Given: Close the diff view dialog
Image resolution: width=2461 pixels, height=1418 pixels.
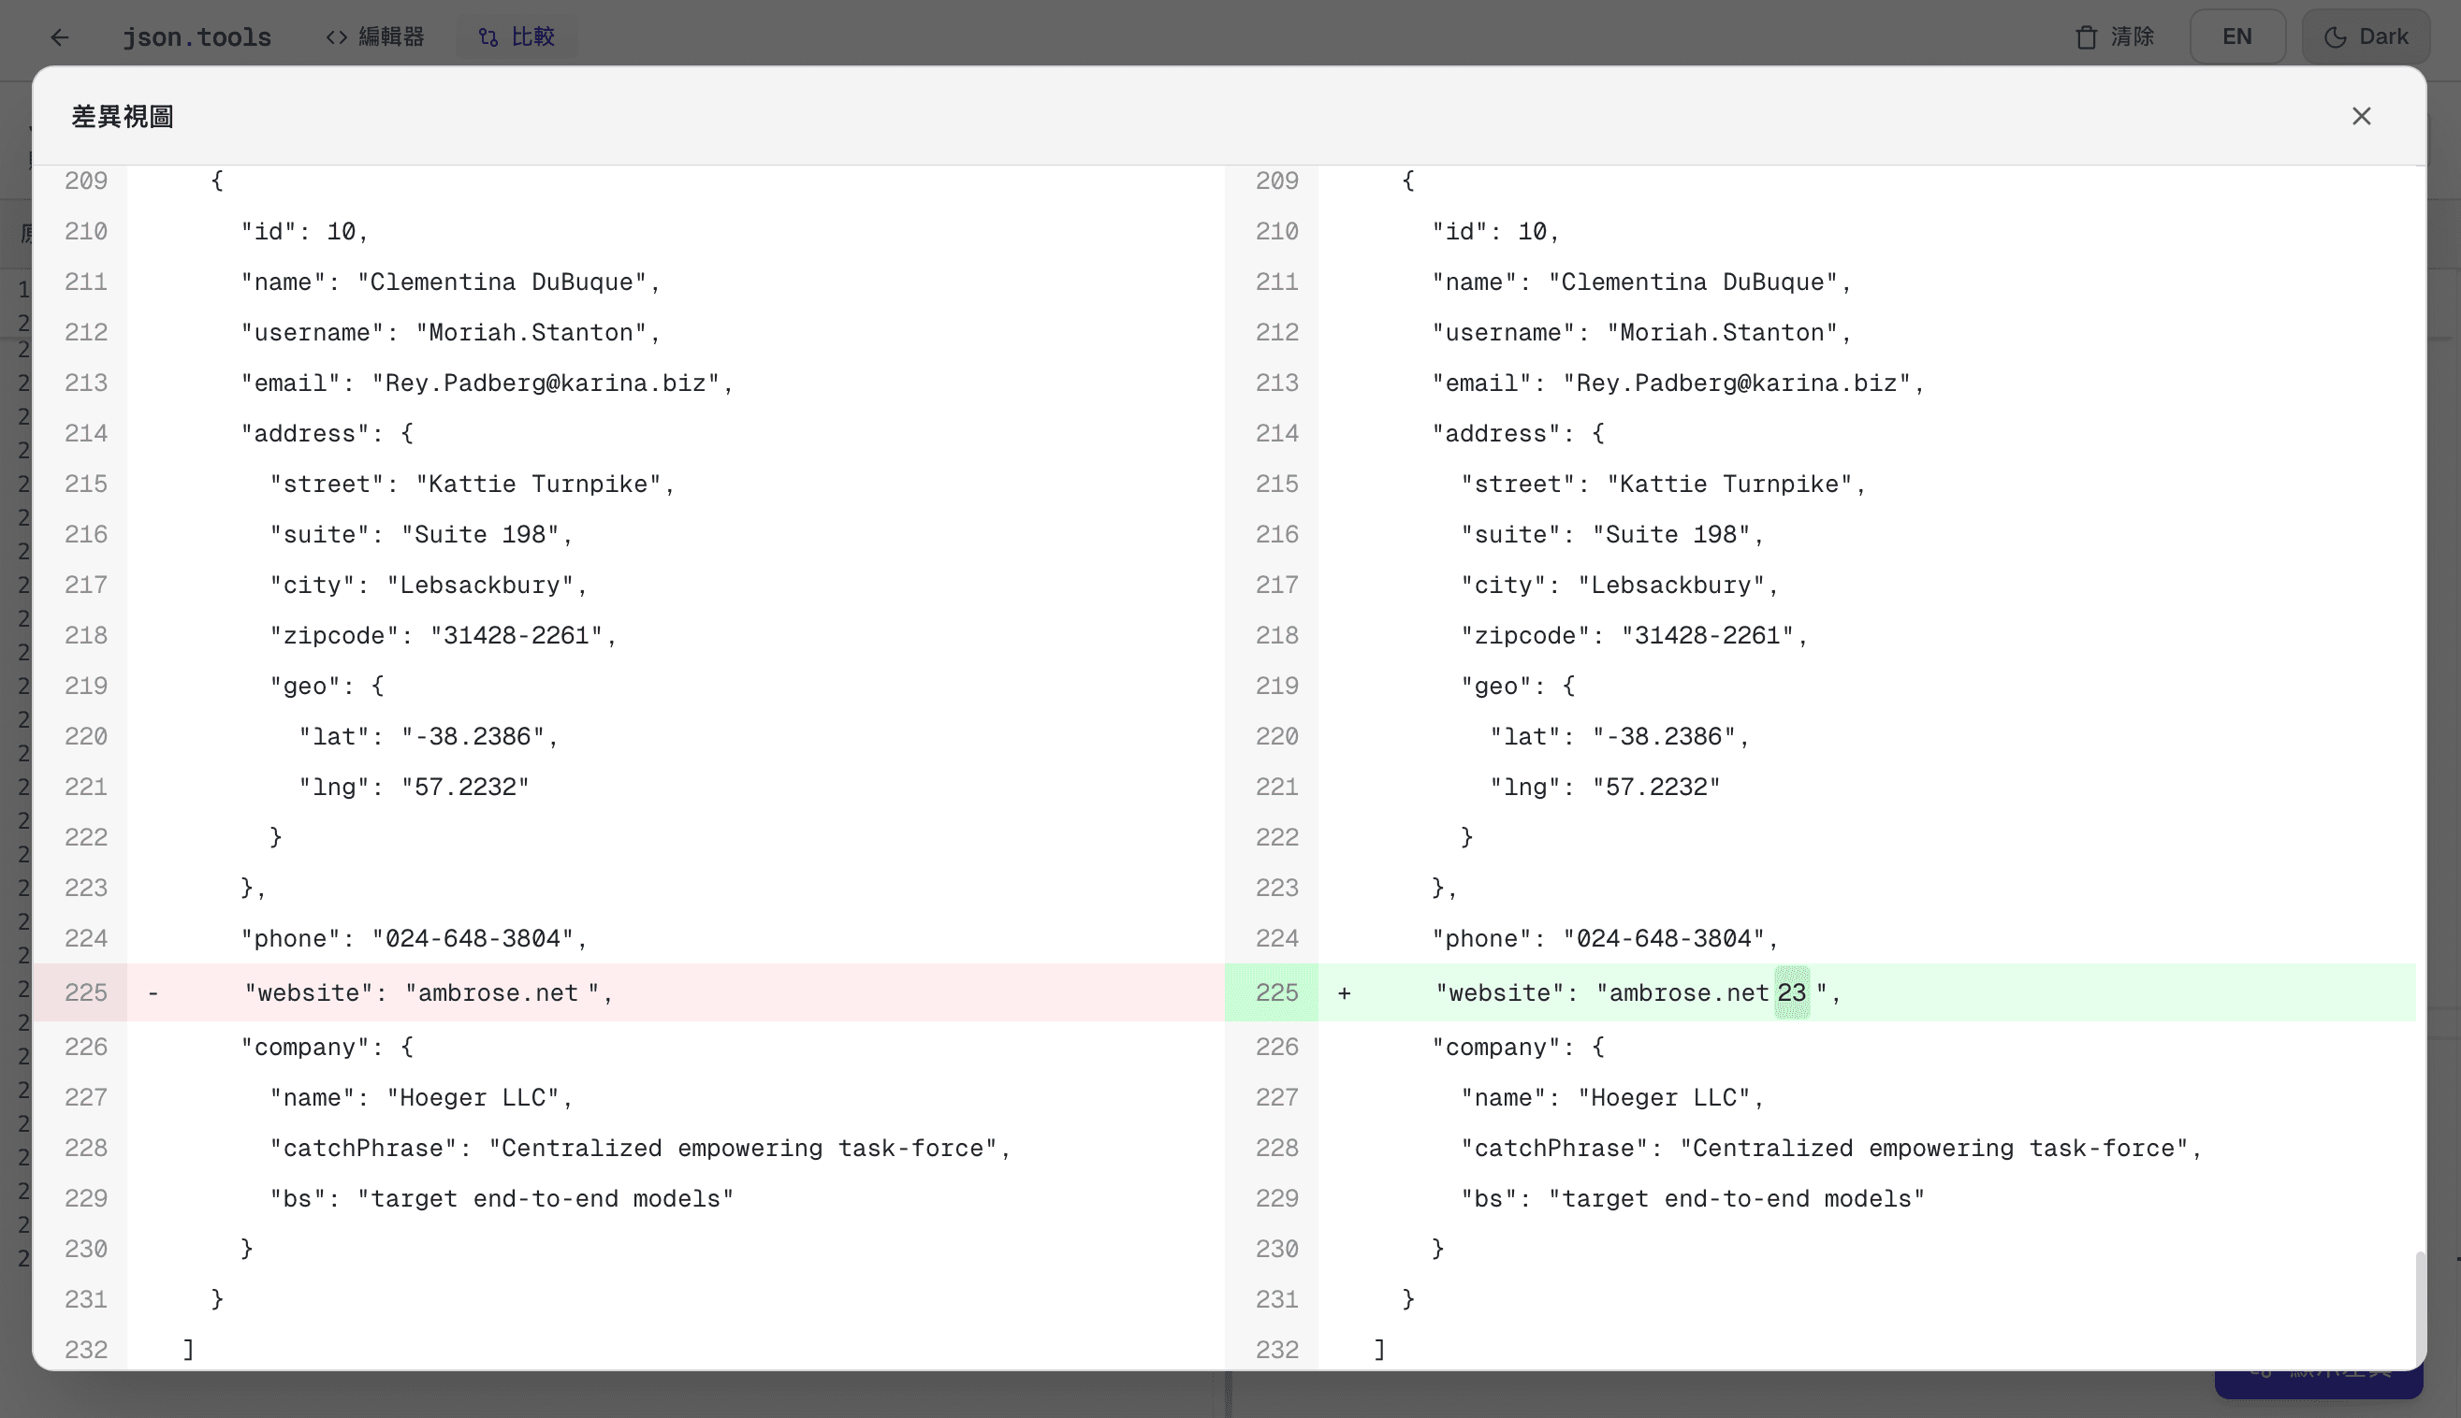Looking at the screenshot, I should (2361, 116).
